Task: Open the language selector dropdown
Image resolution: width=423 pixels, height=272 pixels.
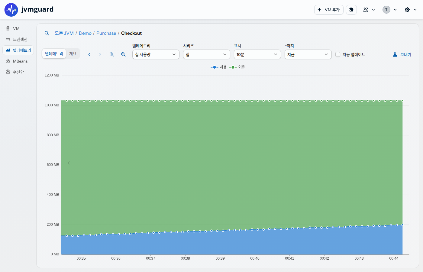Action: (x=369, y=10)
